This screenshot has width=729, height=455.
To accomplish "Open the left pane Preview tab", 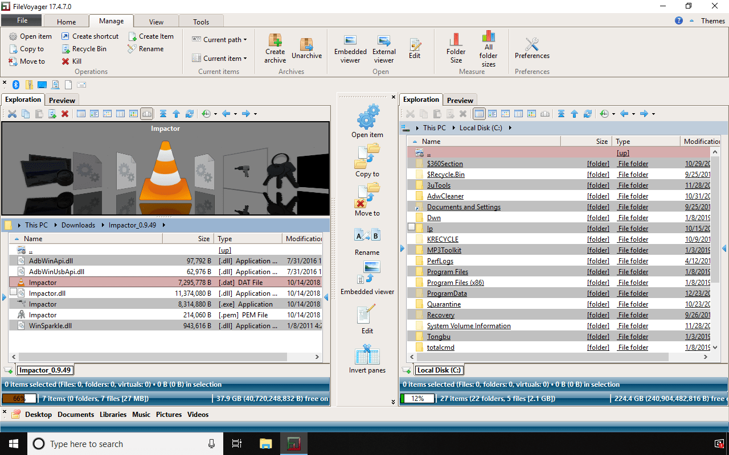I will [62, 100].
